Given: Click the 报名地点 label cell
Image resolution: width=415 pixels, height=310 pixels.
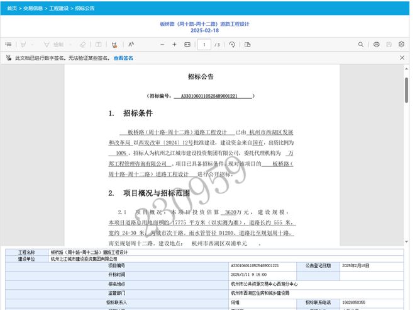Looking at the screenshot, I should pyautogui.click(x=116, y=284).
